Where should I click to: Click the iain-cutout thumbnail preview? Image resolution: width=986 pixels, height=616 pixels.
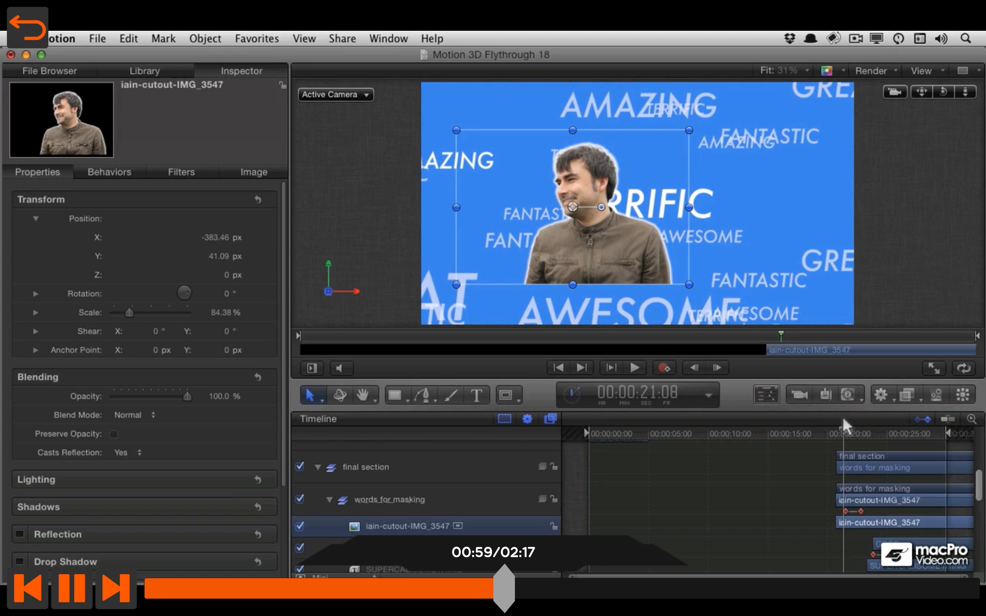click(62, 120)
